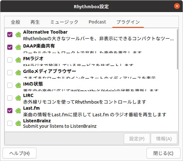Click the 楽曲の情報をLast.fmに提示して description
The image size is (183, 161).
pos(95,115)
